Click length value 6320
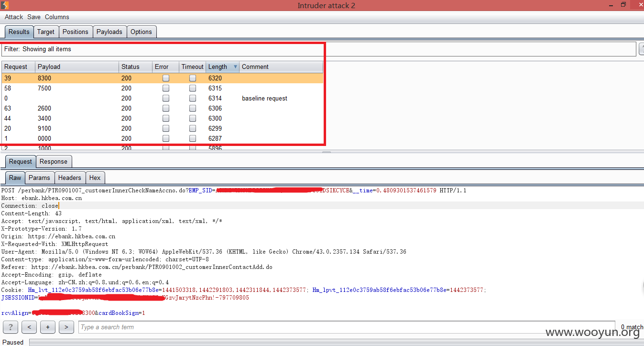The height and width of the screenshot is (346, 644). click(215, 78)
